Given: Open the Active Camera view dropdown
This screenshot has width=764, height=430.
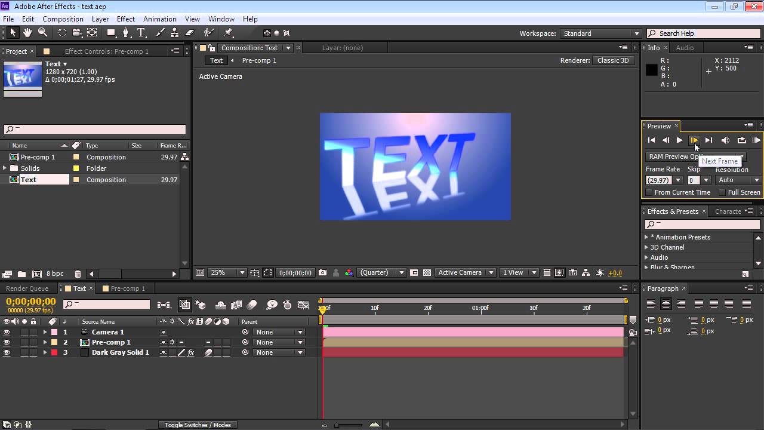Looking at the screenshot, I should (x=465, y=272).
